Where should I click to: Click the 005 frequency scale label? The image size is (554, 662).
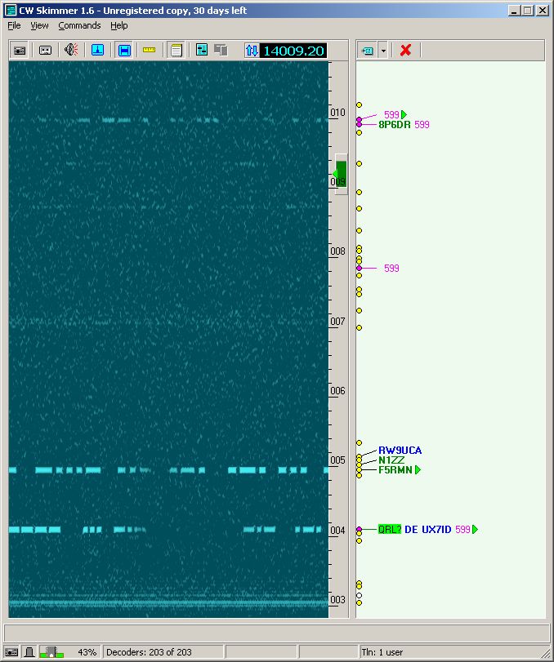pos(337,460)
